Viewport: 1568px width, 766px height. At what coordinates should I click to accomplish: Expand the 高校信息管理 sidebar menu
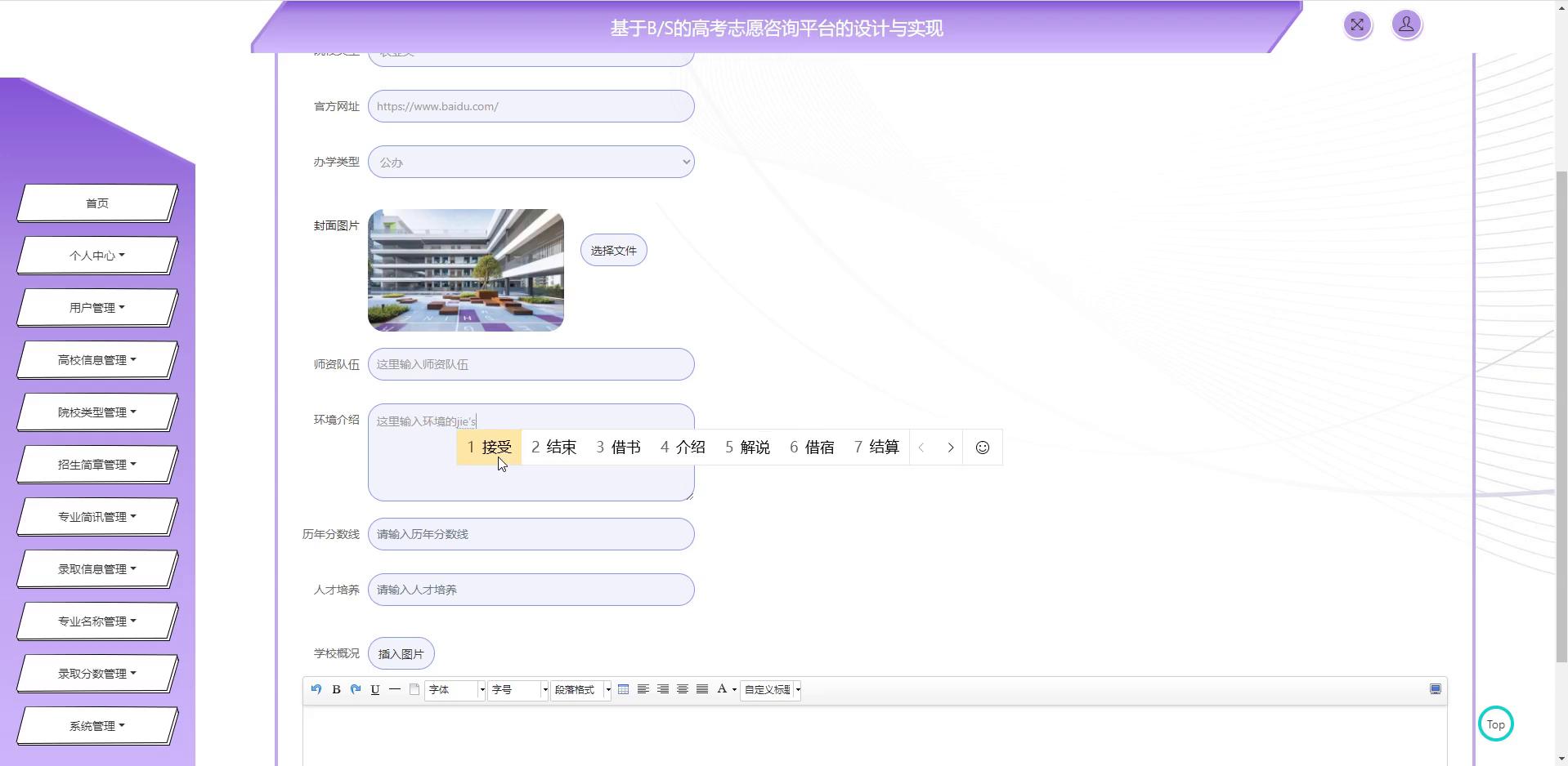click(97, 360)
